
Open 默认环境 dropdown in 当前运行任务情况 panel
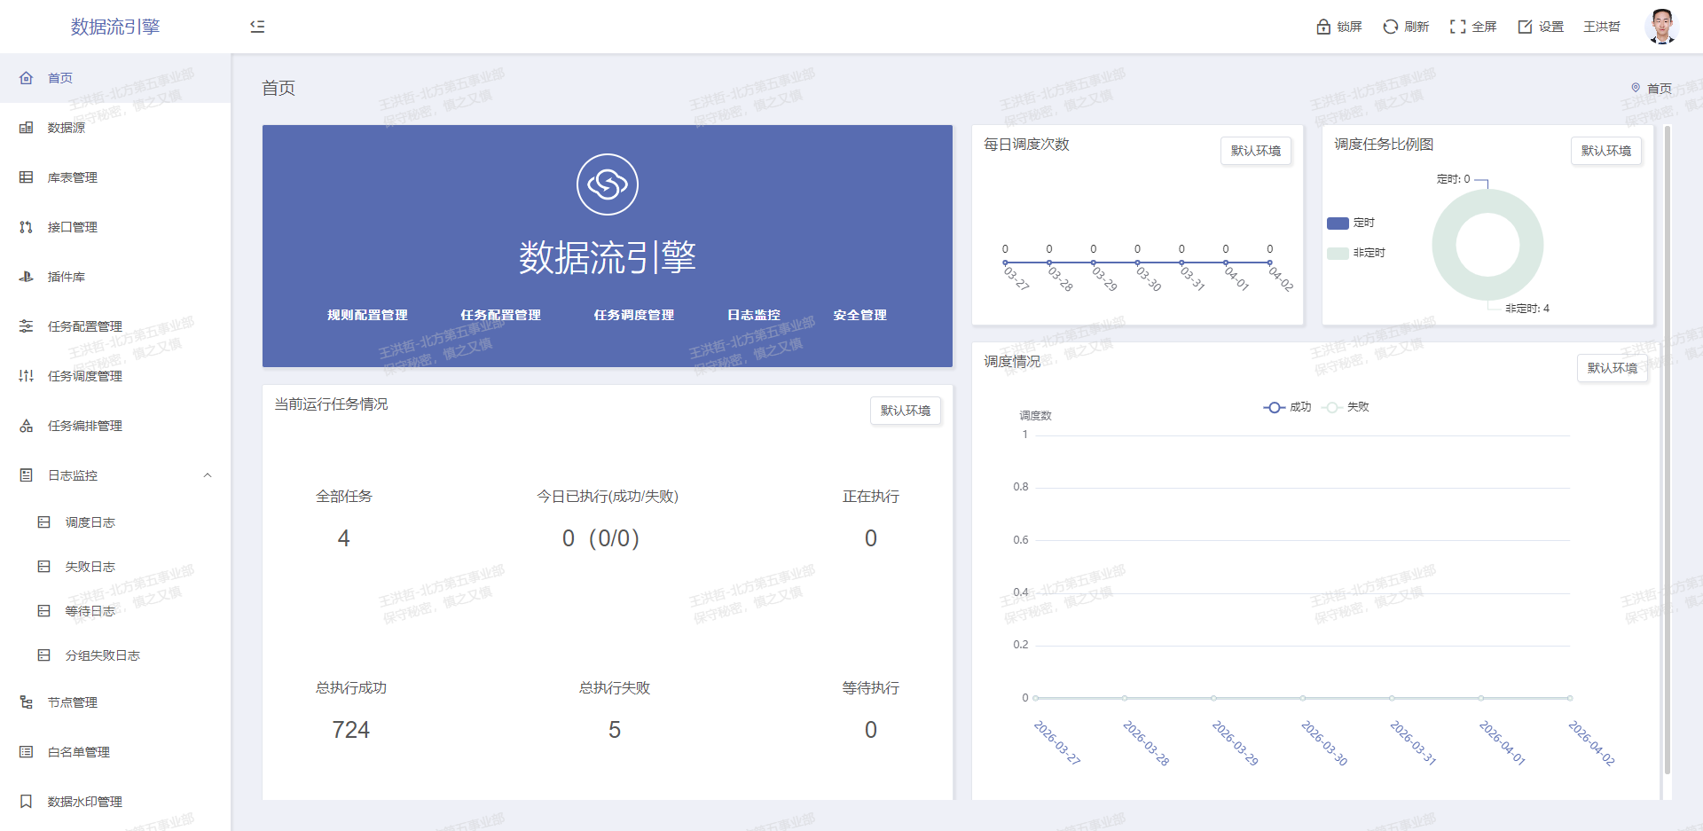click(905, 411)
